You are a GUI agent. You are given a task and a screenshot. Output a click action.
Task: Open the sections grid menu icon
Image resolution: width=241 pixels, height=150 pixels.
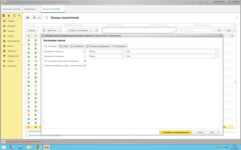coord(4,15)
